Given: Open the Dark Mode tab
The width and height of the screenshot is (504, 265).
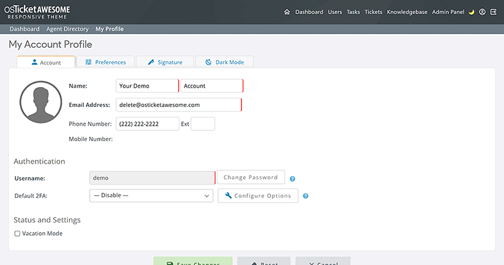Looking at the screenshot, I should (x=224, y=62).
